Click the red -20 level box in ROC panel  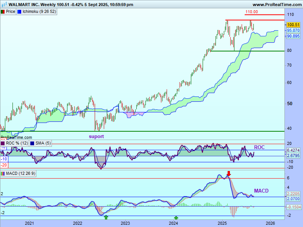point(4,165)
